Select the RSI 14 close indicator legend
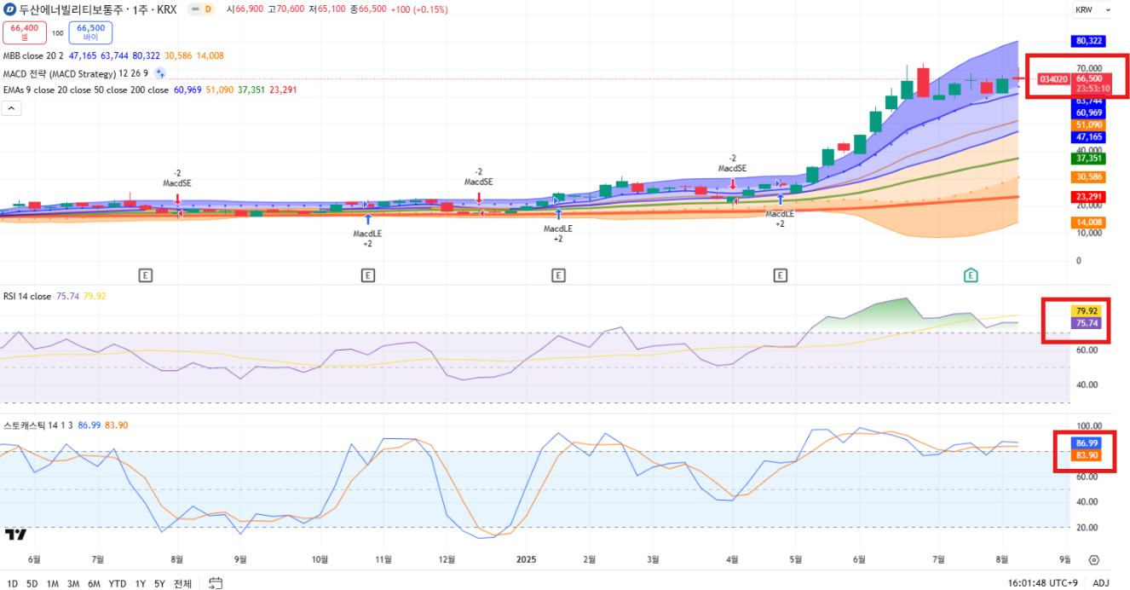The height and width of the screenshot is (590, 1130). click(x=27, y=297)
